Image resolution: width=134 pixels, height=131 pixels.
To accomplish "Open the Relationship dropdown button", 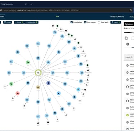I will pos(31,22).
